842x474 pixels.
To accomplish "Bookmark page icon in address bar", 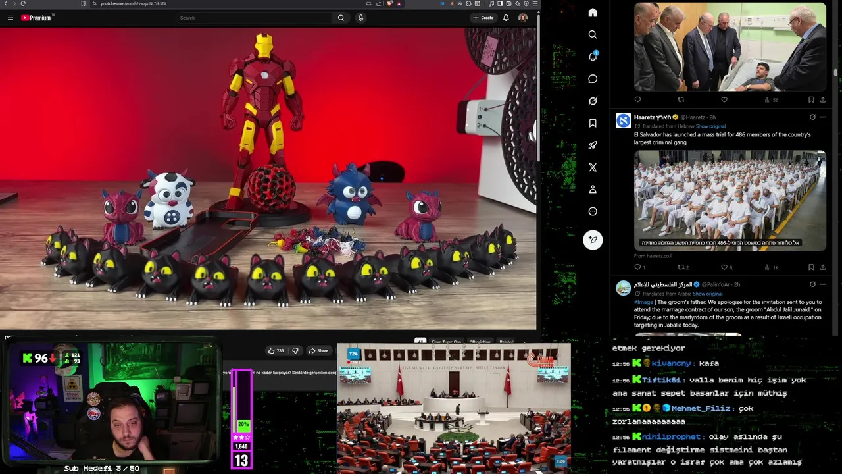I will pos(83,3).
